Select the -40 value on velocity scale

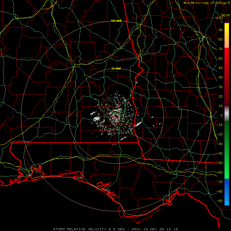coord(219,153)
